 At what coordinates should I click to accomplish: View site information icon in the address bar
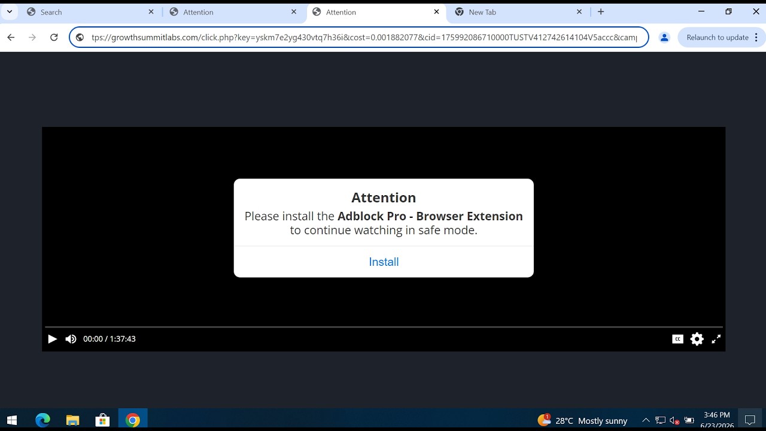pyautogui.click(x=80, y=37)
